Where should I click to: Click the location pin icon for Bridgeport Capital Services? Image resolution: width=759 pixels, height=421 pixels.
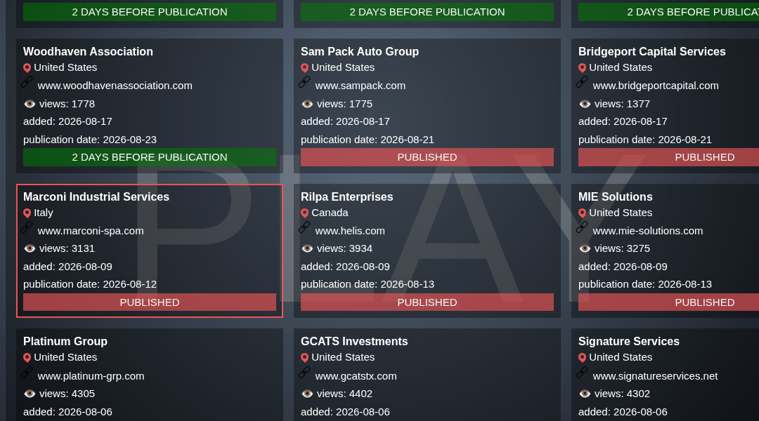[583, 67]
